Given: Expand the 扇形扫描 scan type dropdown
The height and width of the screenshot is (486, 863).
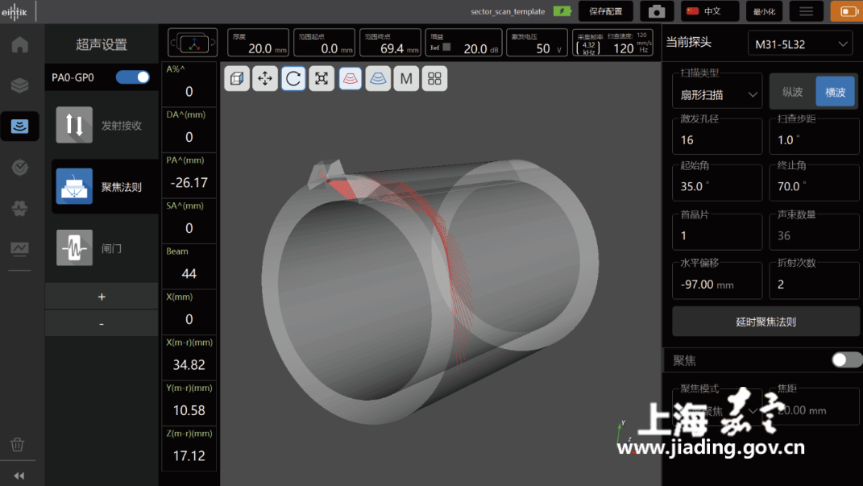Looking at the screenshot, I should pos(717,94).
